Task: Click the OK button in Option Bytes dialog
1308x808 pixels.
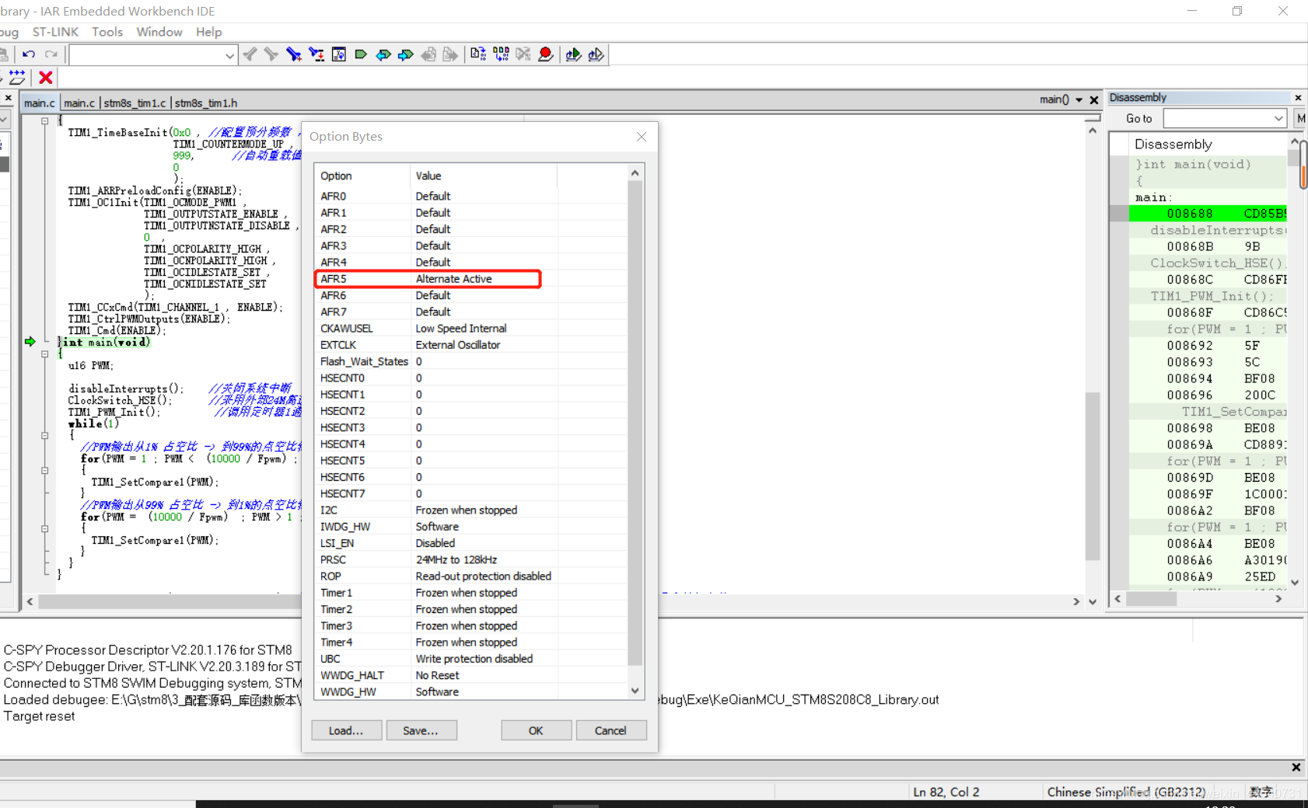Action: tap(535, 730)
